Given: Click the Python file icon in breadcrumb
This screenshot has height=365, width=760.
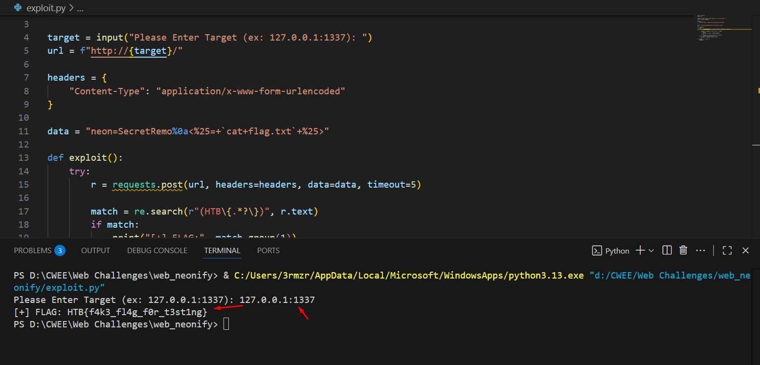Looking at the screenshot, I should 18,8.
